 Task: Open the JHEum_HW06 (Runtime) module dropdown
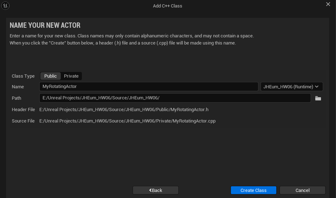[291, 87]
